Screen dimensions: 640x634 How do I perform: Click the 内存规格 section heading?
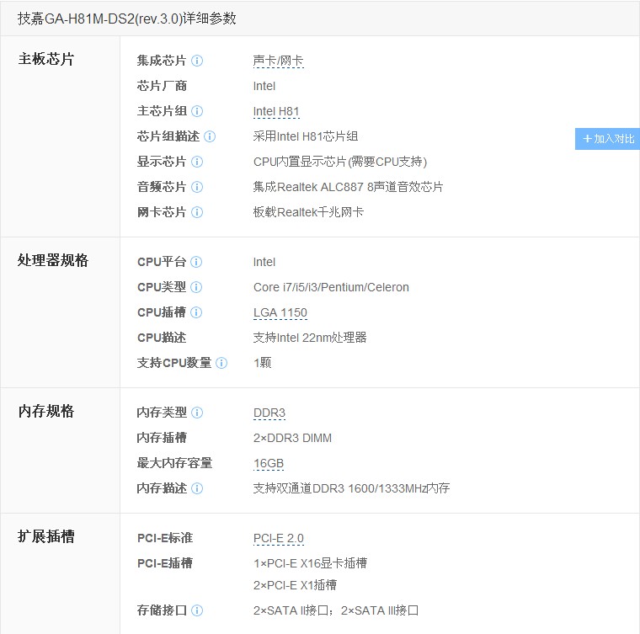[46, 411]
